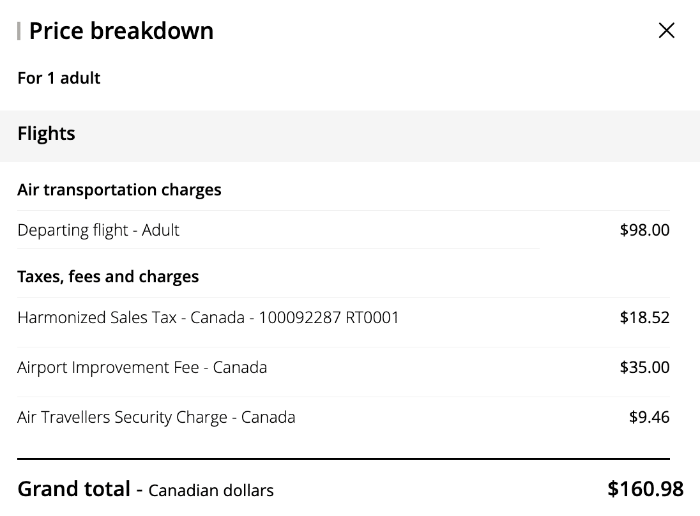This screenshot has height=516, width=700.
Task: Click the tax registration number 100092287 RT0001
Action: [329, 317]
